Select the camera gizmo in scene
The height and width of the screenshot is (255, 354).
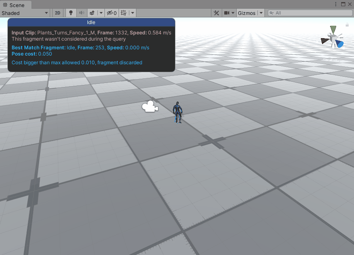pos(150,107)
